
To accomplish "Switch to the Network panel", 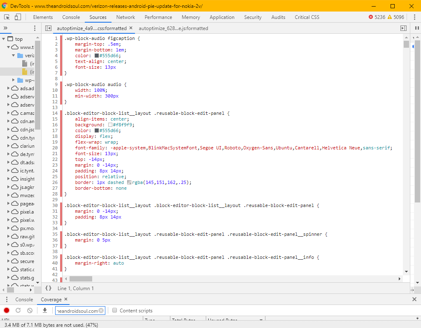I will 125,17.
